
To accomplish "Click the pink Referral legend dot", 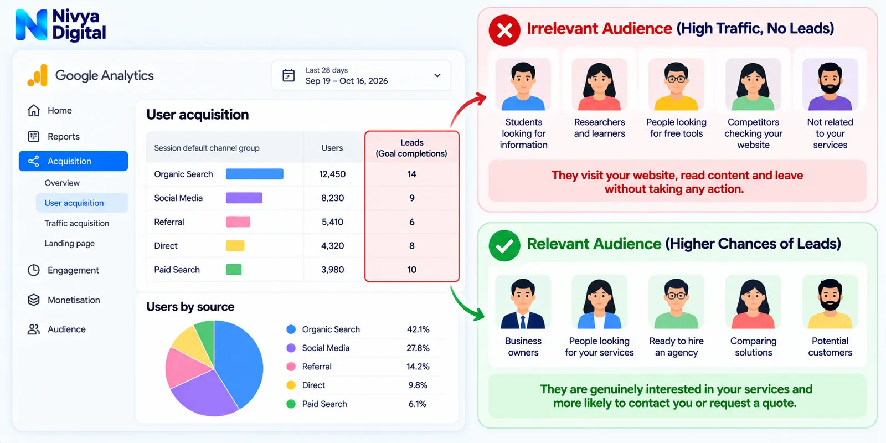I will click(x=291, y=367).
